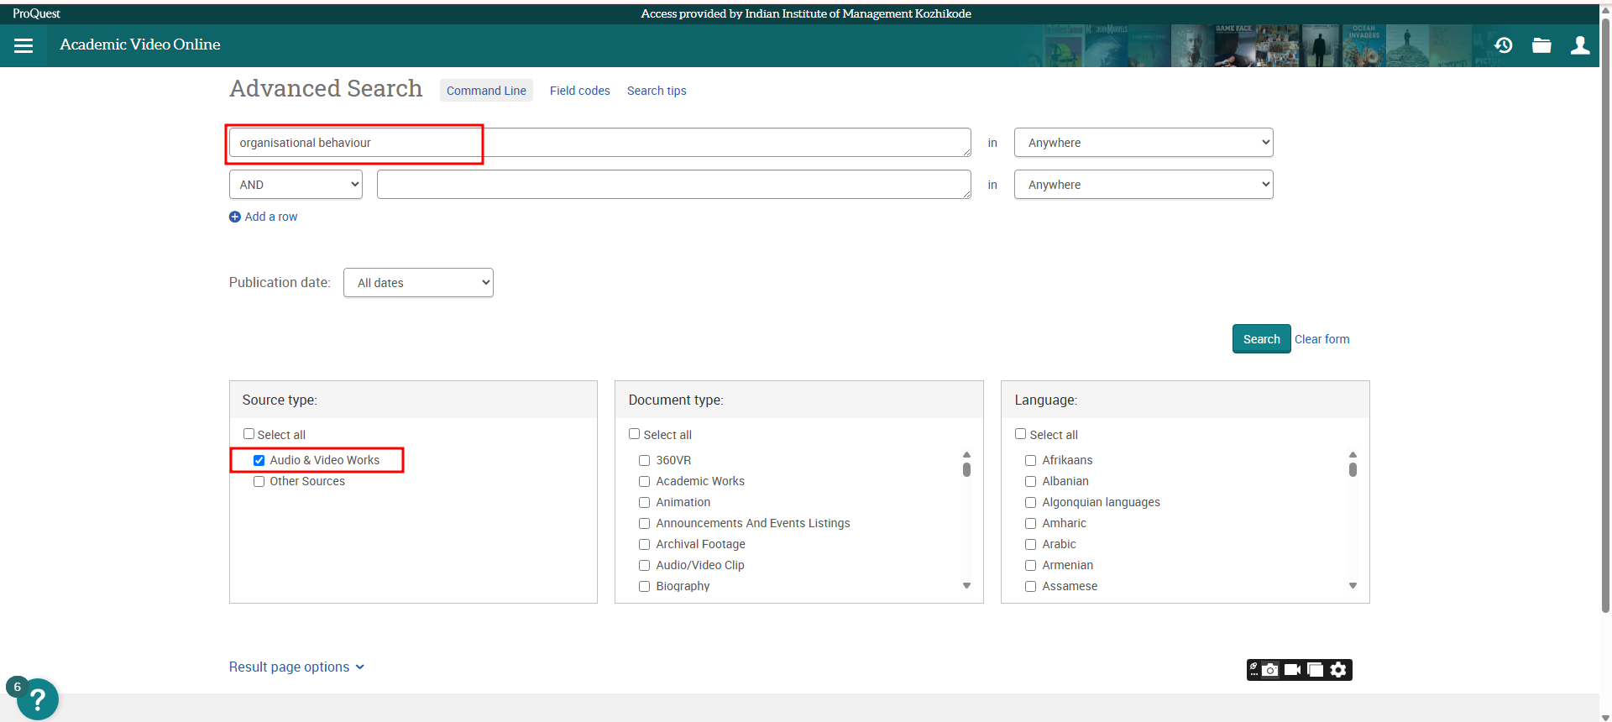Screen dimensions: 1612x722
Task: Open the My Research folder icon
Action: click(x=1541, y=45)
